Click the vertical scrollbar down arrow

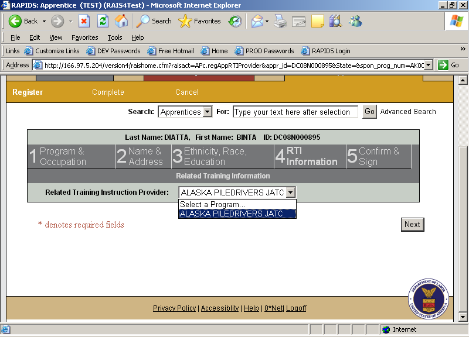[x=463, y=317]
